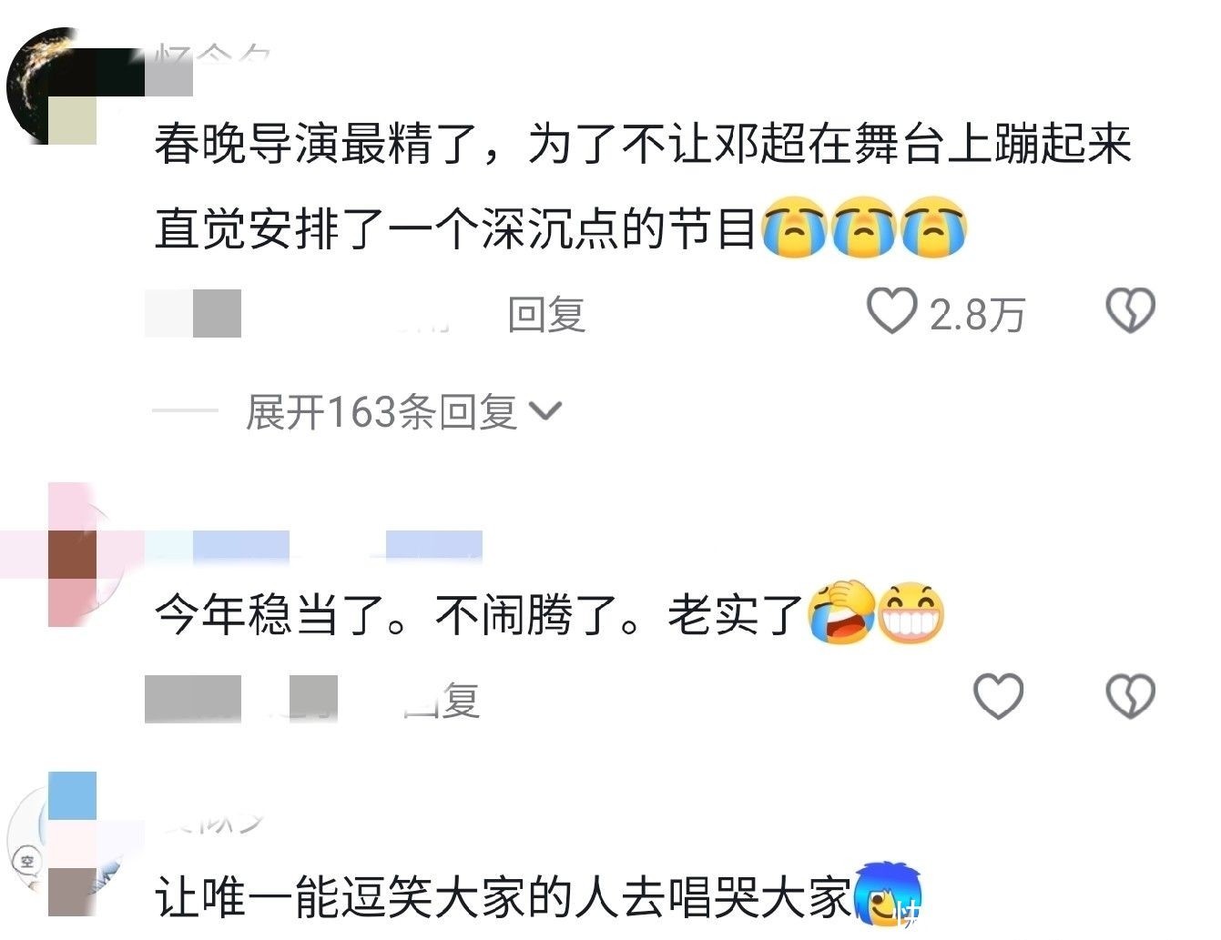Tap the grinning teeth emoji
This screenshot has width=1221, height=940.
click(x=911, y=612)
